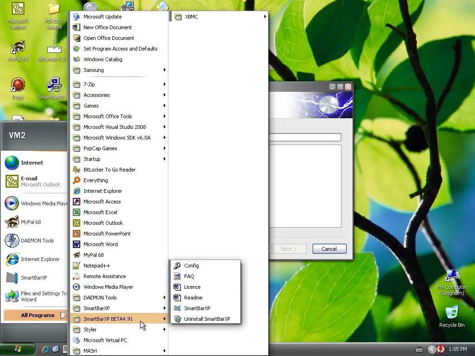Expand Microsoft Visual Studio 2008 group
475x356 pixels.
[x=119, y=127]
